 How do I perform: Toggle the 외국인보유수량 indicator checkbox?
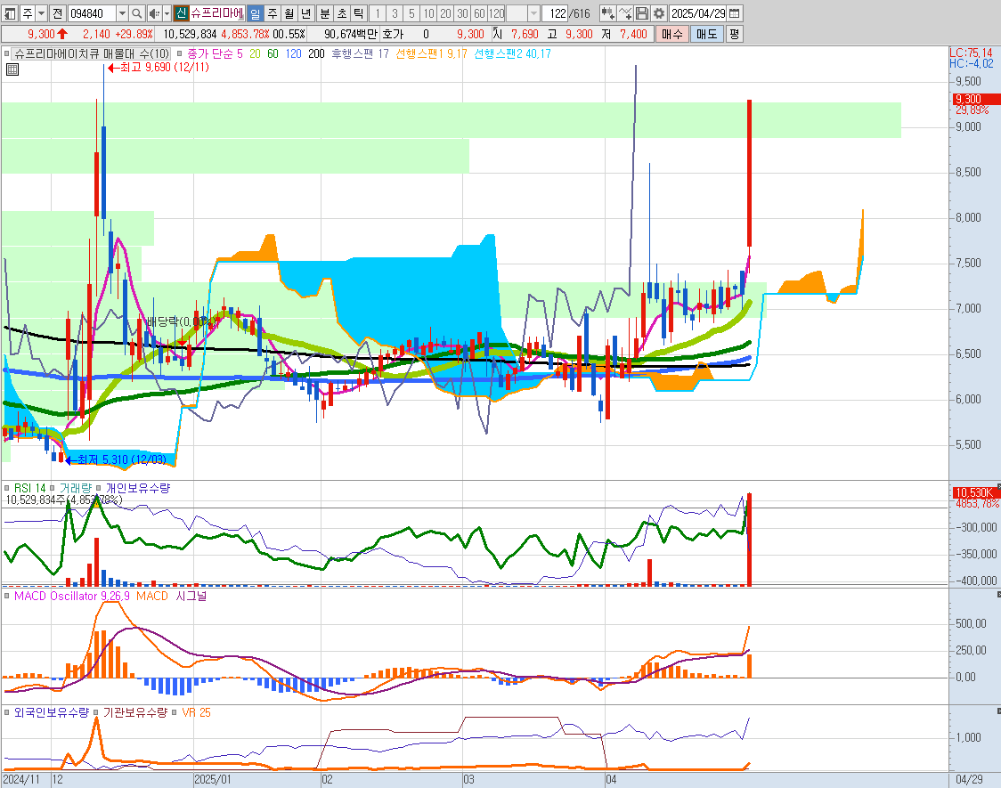pos(7,712)
